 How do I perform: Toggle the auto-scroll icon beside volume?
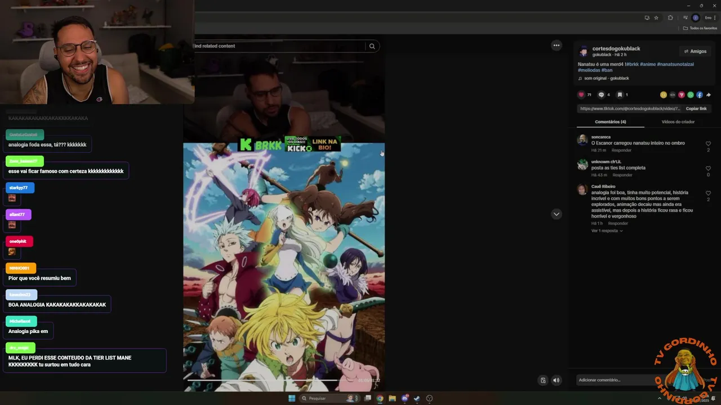click(x=543, y=380)
